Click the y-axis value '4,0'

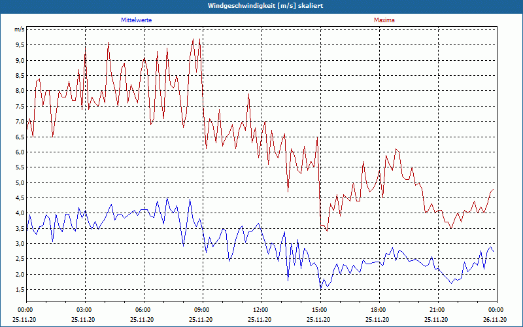tap(21, 213)
